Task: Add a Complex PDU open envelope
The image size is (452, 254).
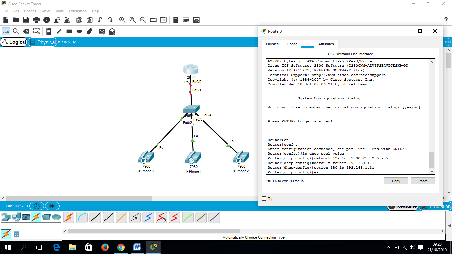Action: point(112,31)
